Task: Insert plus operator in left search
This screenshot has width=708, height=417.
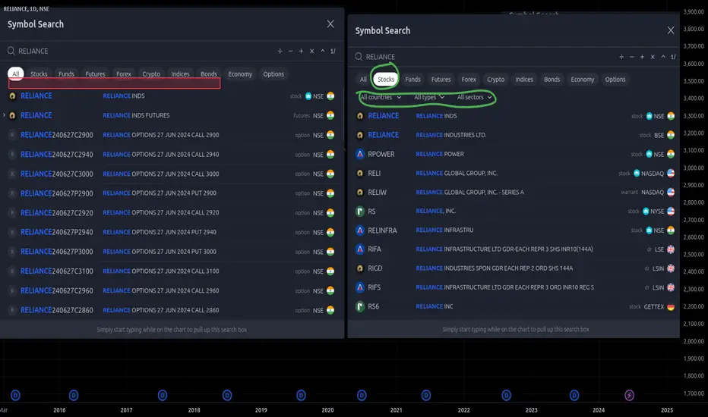Action: click(x=301, y=51)
